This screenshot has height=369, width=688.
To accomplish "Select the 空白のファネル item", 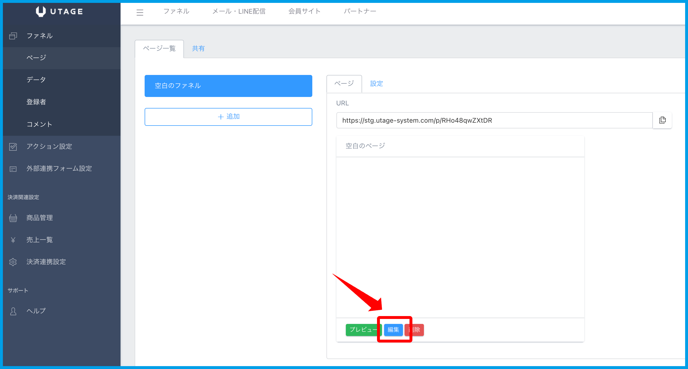I will click(x=228, y=86).
